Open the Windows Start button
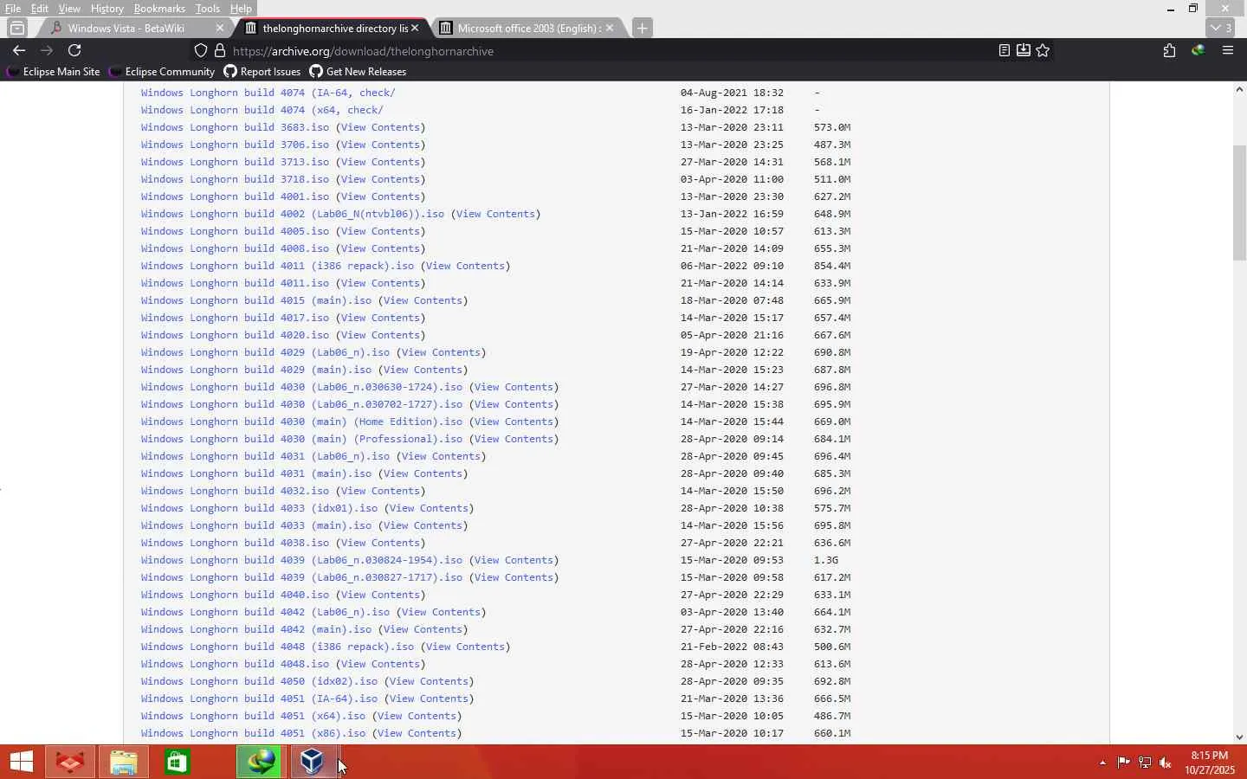Viewport: 1247px width, 779px height. point(22,763)
